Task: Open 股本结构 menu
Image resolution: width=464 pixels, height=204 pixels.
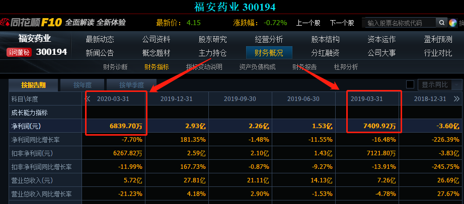Action: coord(325,39)
